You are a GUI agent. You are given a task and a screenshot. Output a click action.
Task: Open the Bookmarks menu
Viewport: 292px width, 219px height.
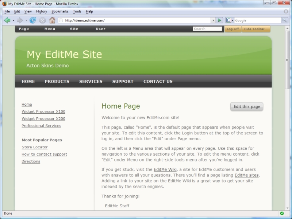click(x=60, y=11)
